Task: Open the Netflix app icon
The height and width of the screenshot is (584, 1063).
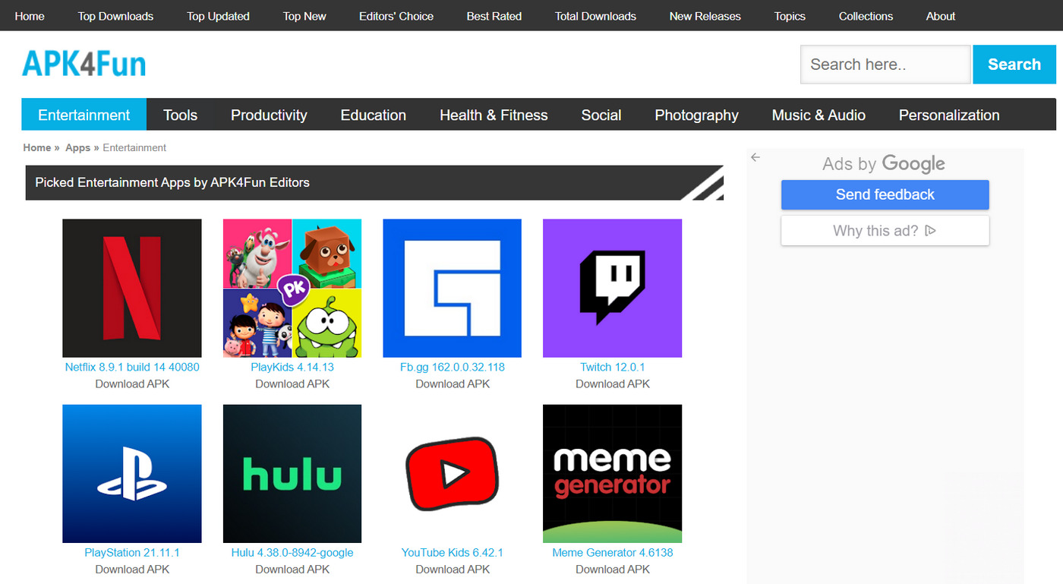Action: 132,288
